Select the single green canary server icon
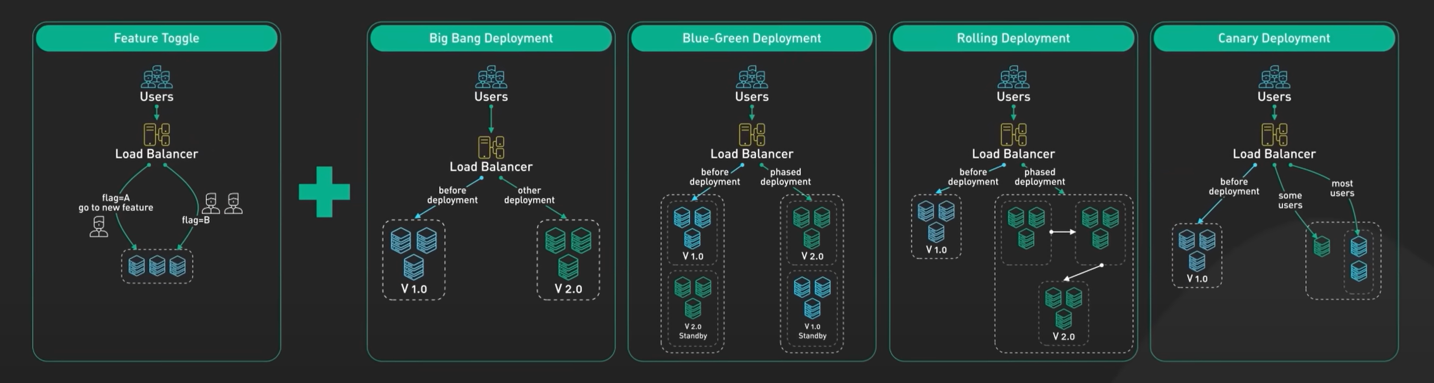This screenshot has width=1434, height=383. click(x=1322, y=246)
